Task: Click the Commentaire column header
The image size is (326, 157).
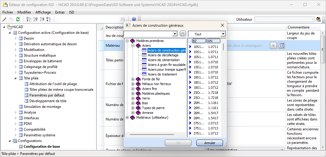Action: pyautogui.click(x=303, y=27)
